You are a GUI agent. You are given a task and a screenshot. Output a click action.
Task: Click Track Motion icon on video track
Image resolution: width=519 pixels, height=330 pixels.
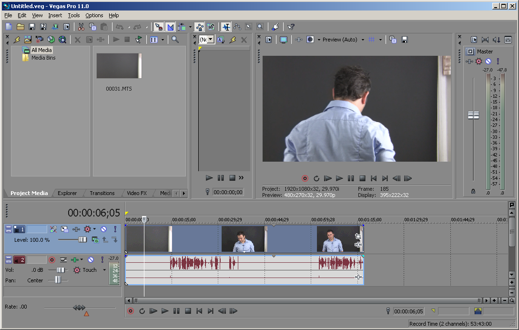tap(64, 229)
